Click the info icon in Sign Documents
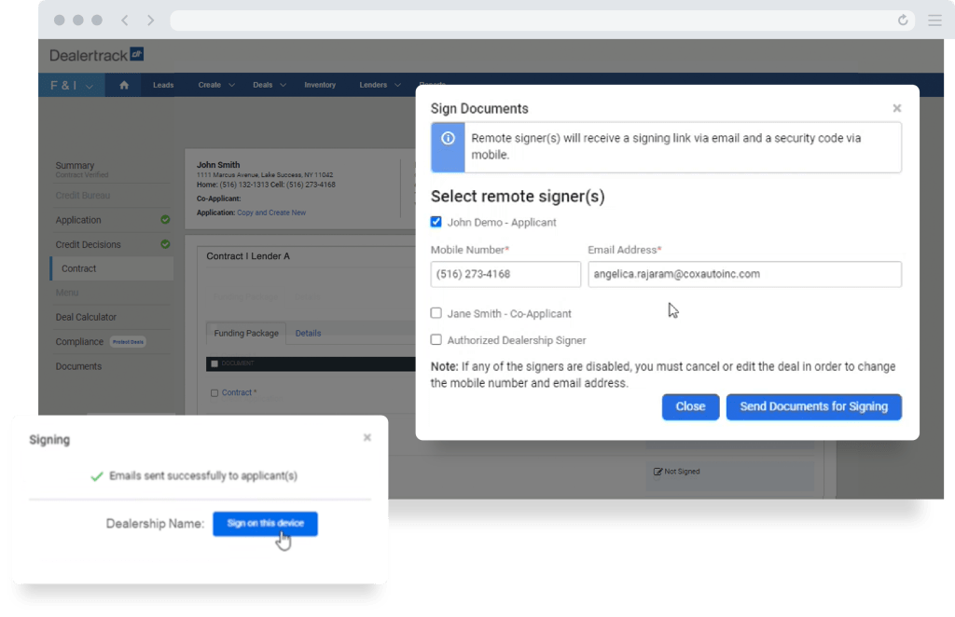This screenshot has width=955, height=617. coord(448,138)
